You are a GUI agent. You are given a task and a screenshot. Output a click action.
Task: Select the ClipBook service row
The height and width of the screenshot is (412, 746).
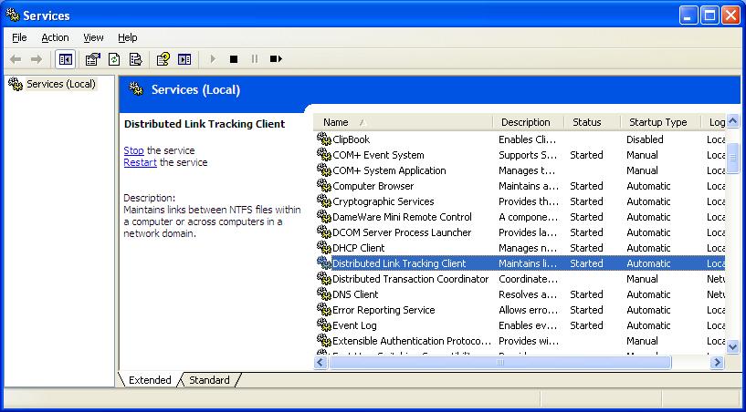pyautogui.click(x=520, y=139)
